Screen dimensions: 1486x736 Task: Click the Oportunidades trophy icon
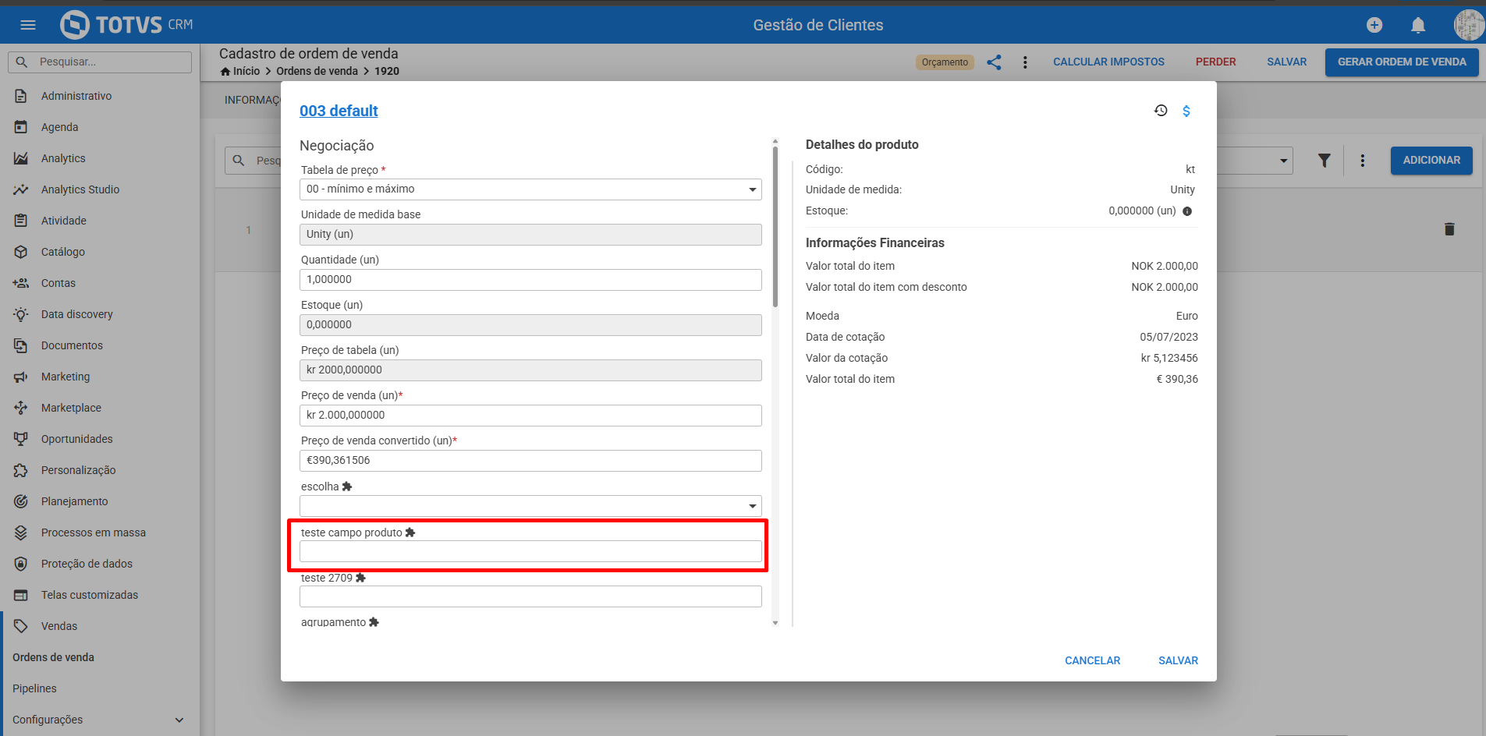tap(21, 439)
